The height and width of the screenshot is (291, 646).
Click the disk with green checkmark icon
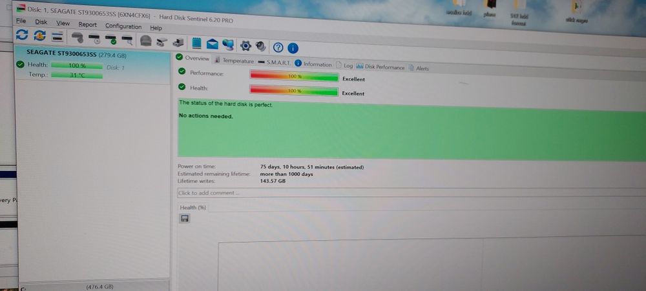[x=111, y=39]
